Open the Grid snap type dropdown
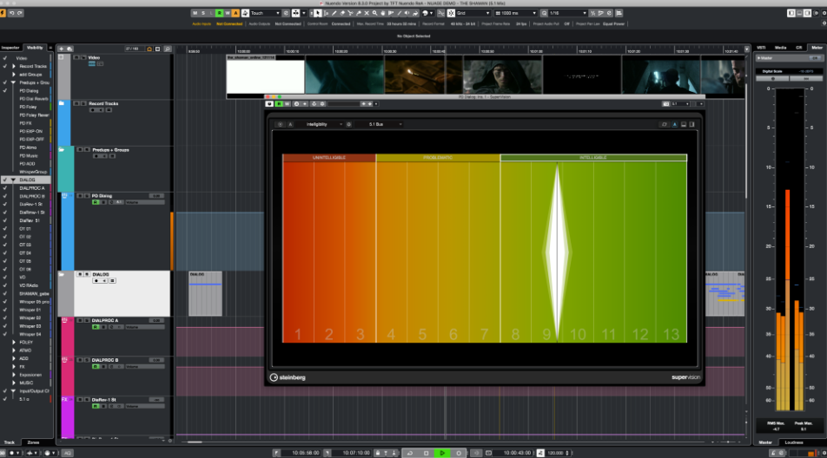Viewport: 827px width, 458px height. click(x=473, y=13)
